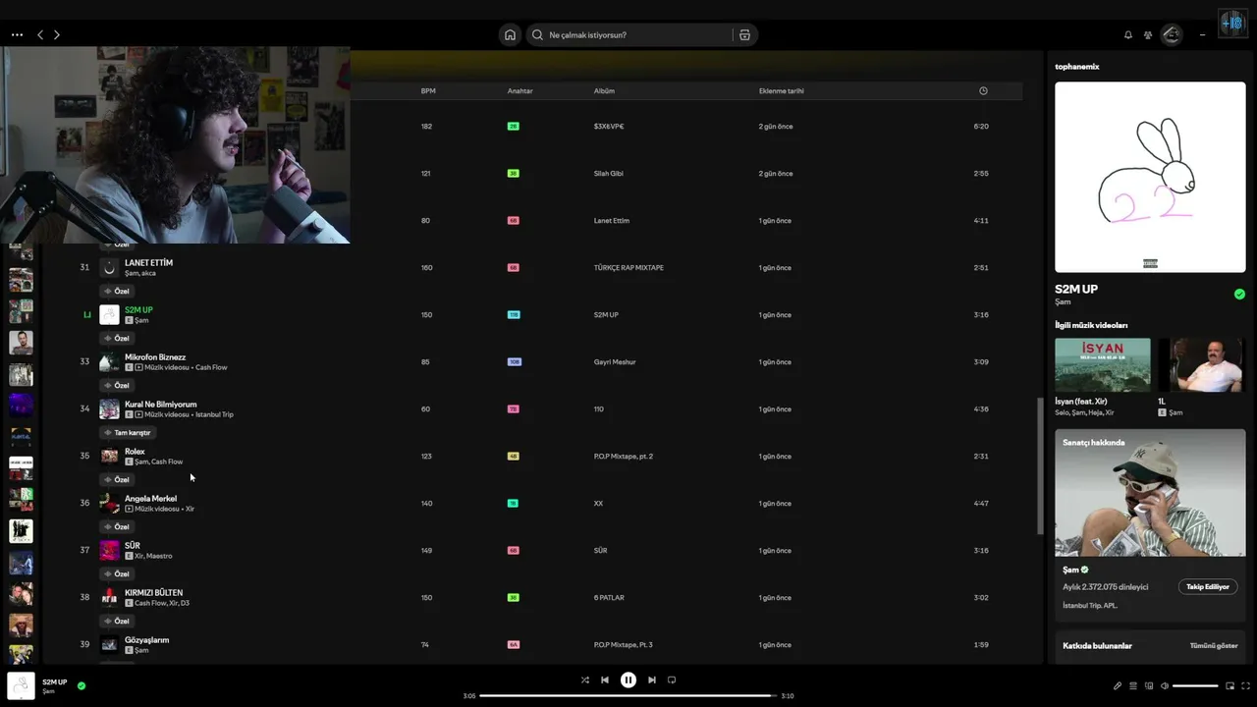The image size is (1257, 707).
Task: Click the Özel transition chip under LANET ETTİM
Action: 117,291
